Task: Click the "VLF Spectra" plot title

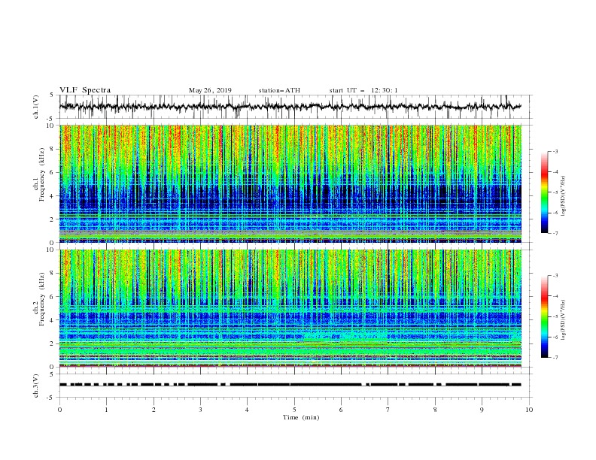Action: click(x=85, y=90)
